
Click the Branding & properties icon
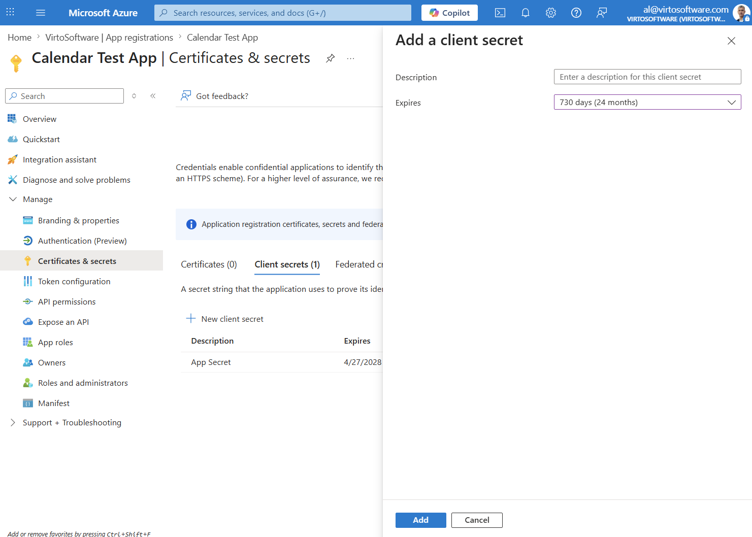pos(28,220)
